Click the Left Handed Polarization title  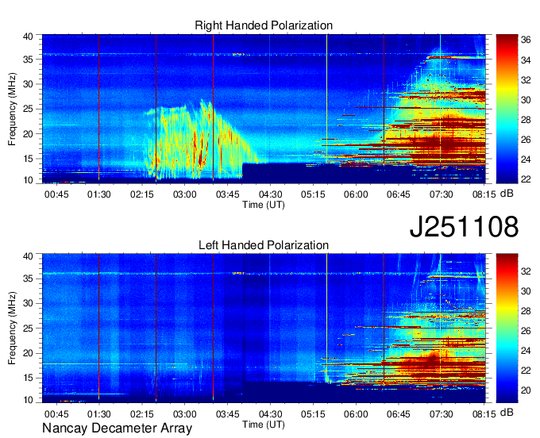pyautogui.click(x=264, y=246)
